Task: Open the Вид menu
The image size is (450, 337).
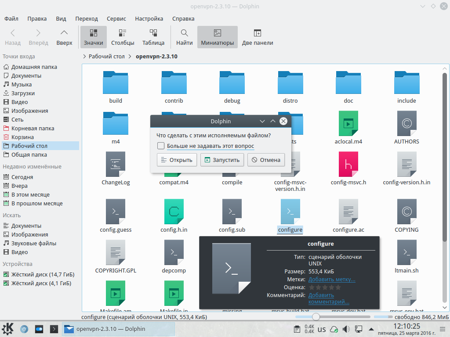Action: point(61,18)
